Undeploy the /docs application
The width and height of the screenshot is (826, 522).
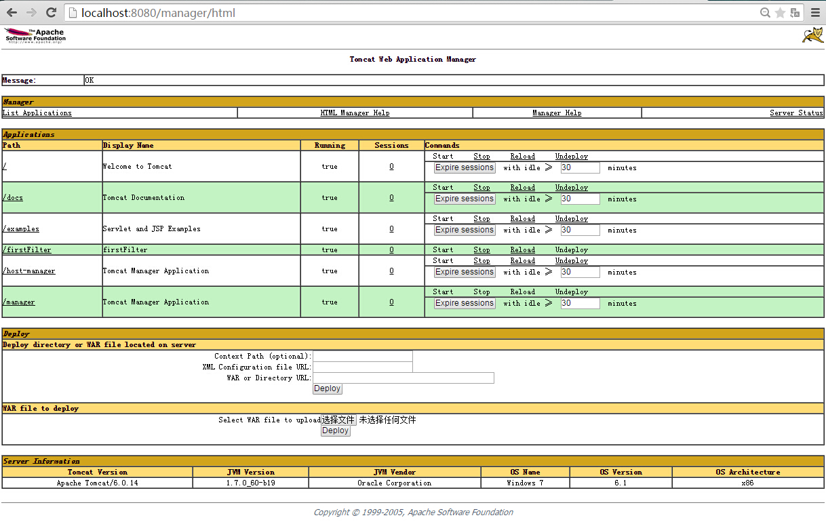572,187
